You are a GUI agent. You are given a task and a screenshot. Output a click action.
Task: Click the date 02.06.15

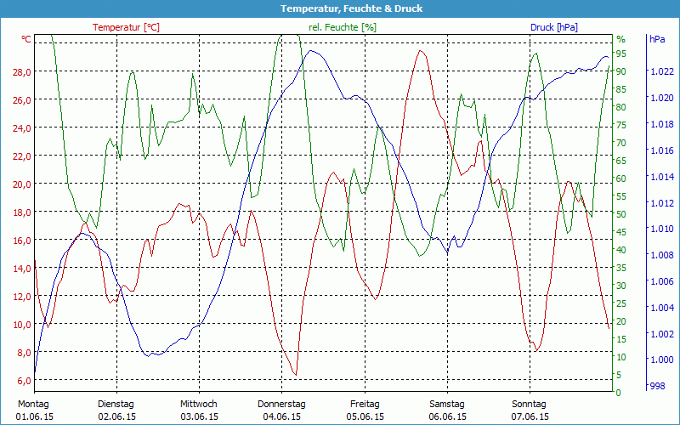pos(116,417)
